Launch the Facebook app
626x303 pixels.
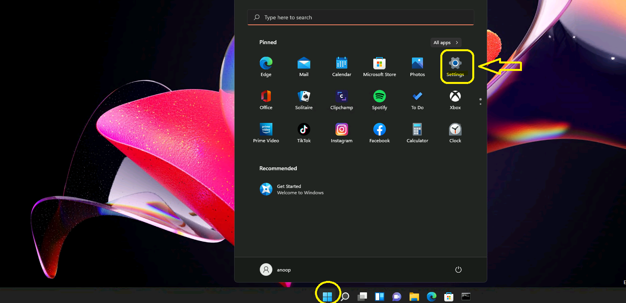tap(380, 133)
